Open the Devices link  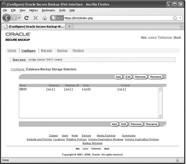86,136
